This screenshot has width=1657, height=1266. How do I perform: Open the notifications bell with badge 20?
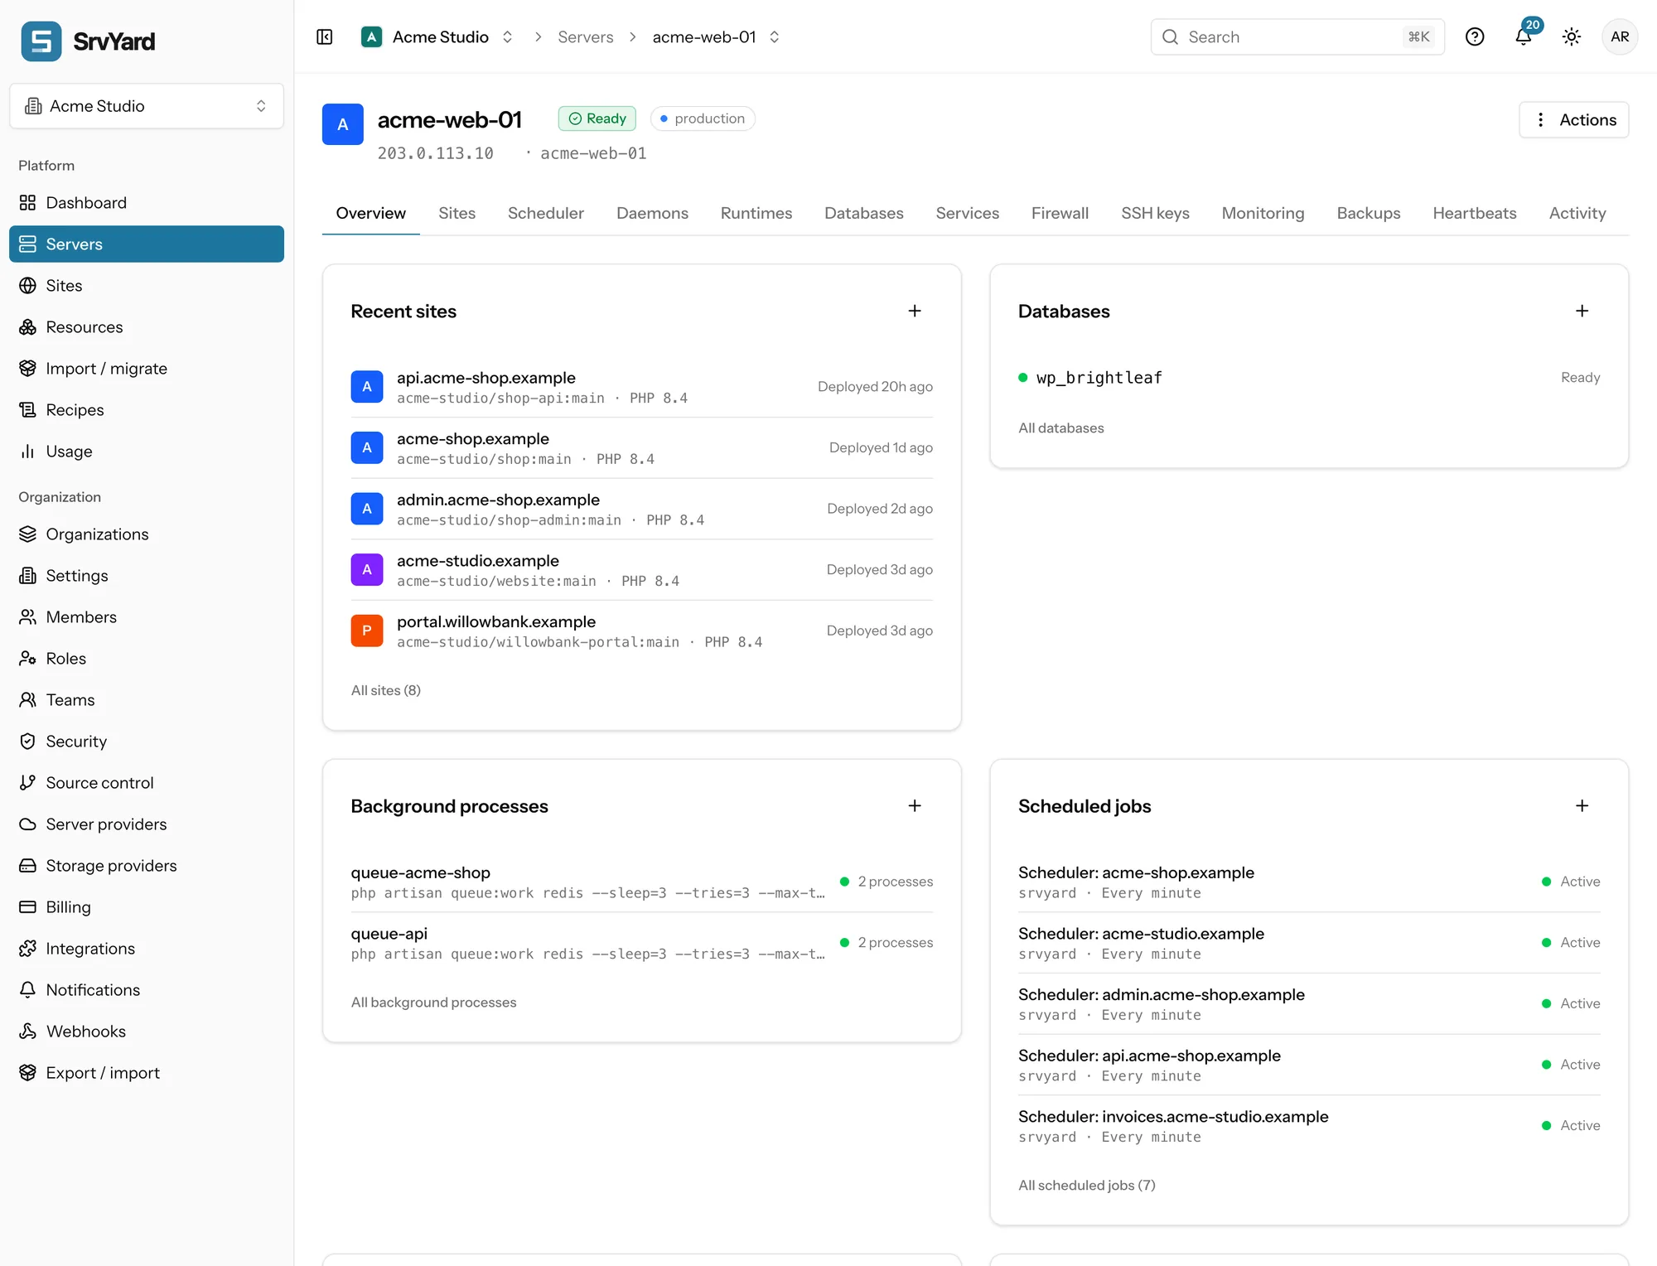[x=1524, y=37]
